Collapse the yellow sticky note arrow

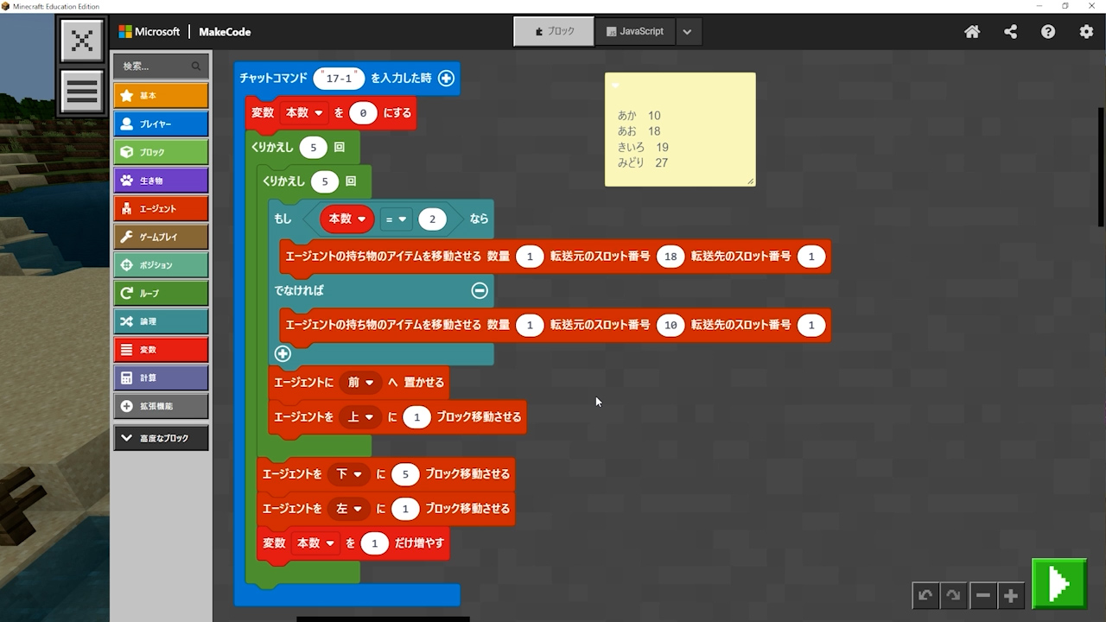pos(615,86)
